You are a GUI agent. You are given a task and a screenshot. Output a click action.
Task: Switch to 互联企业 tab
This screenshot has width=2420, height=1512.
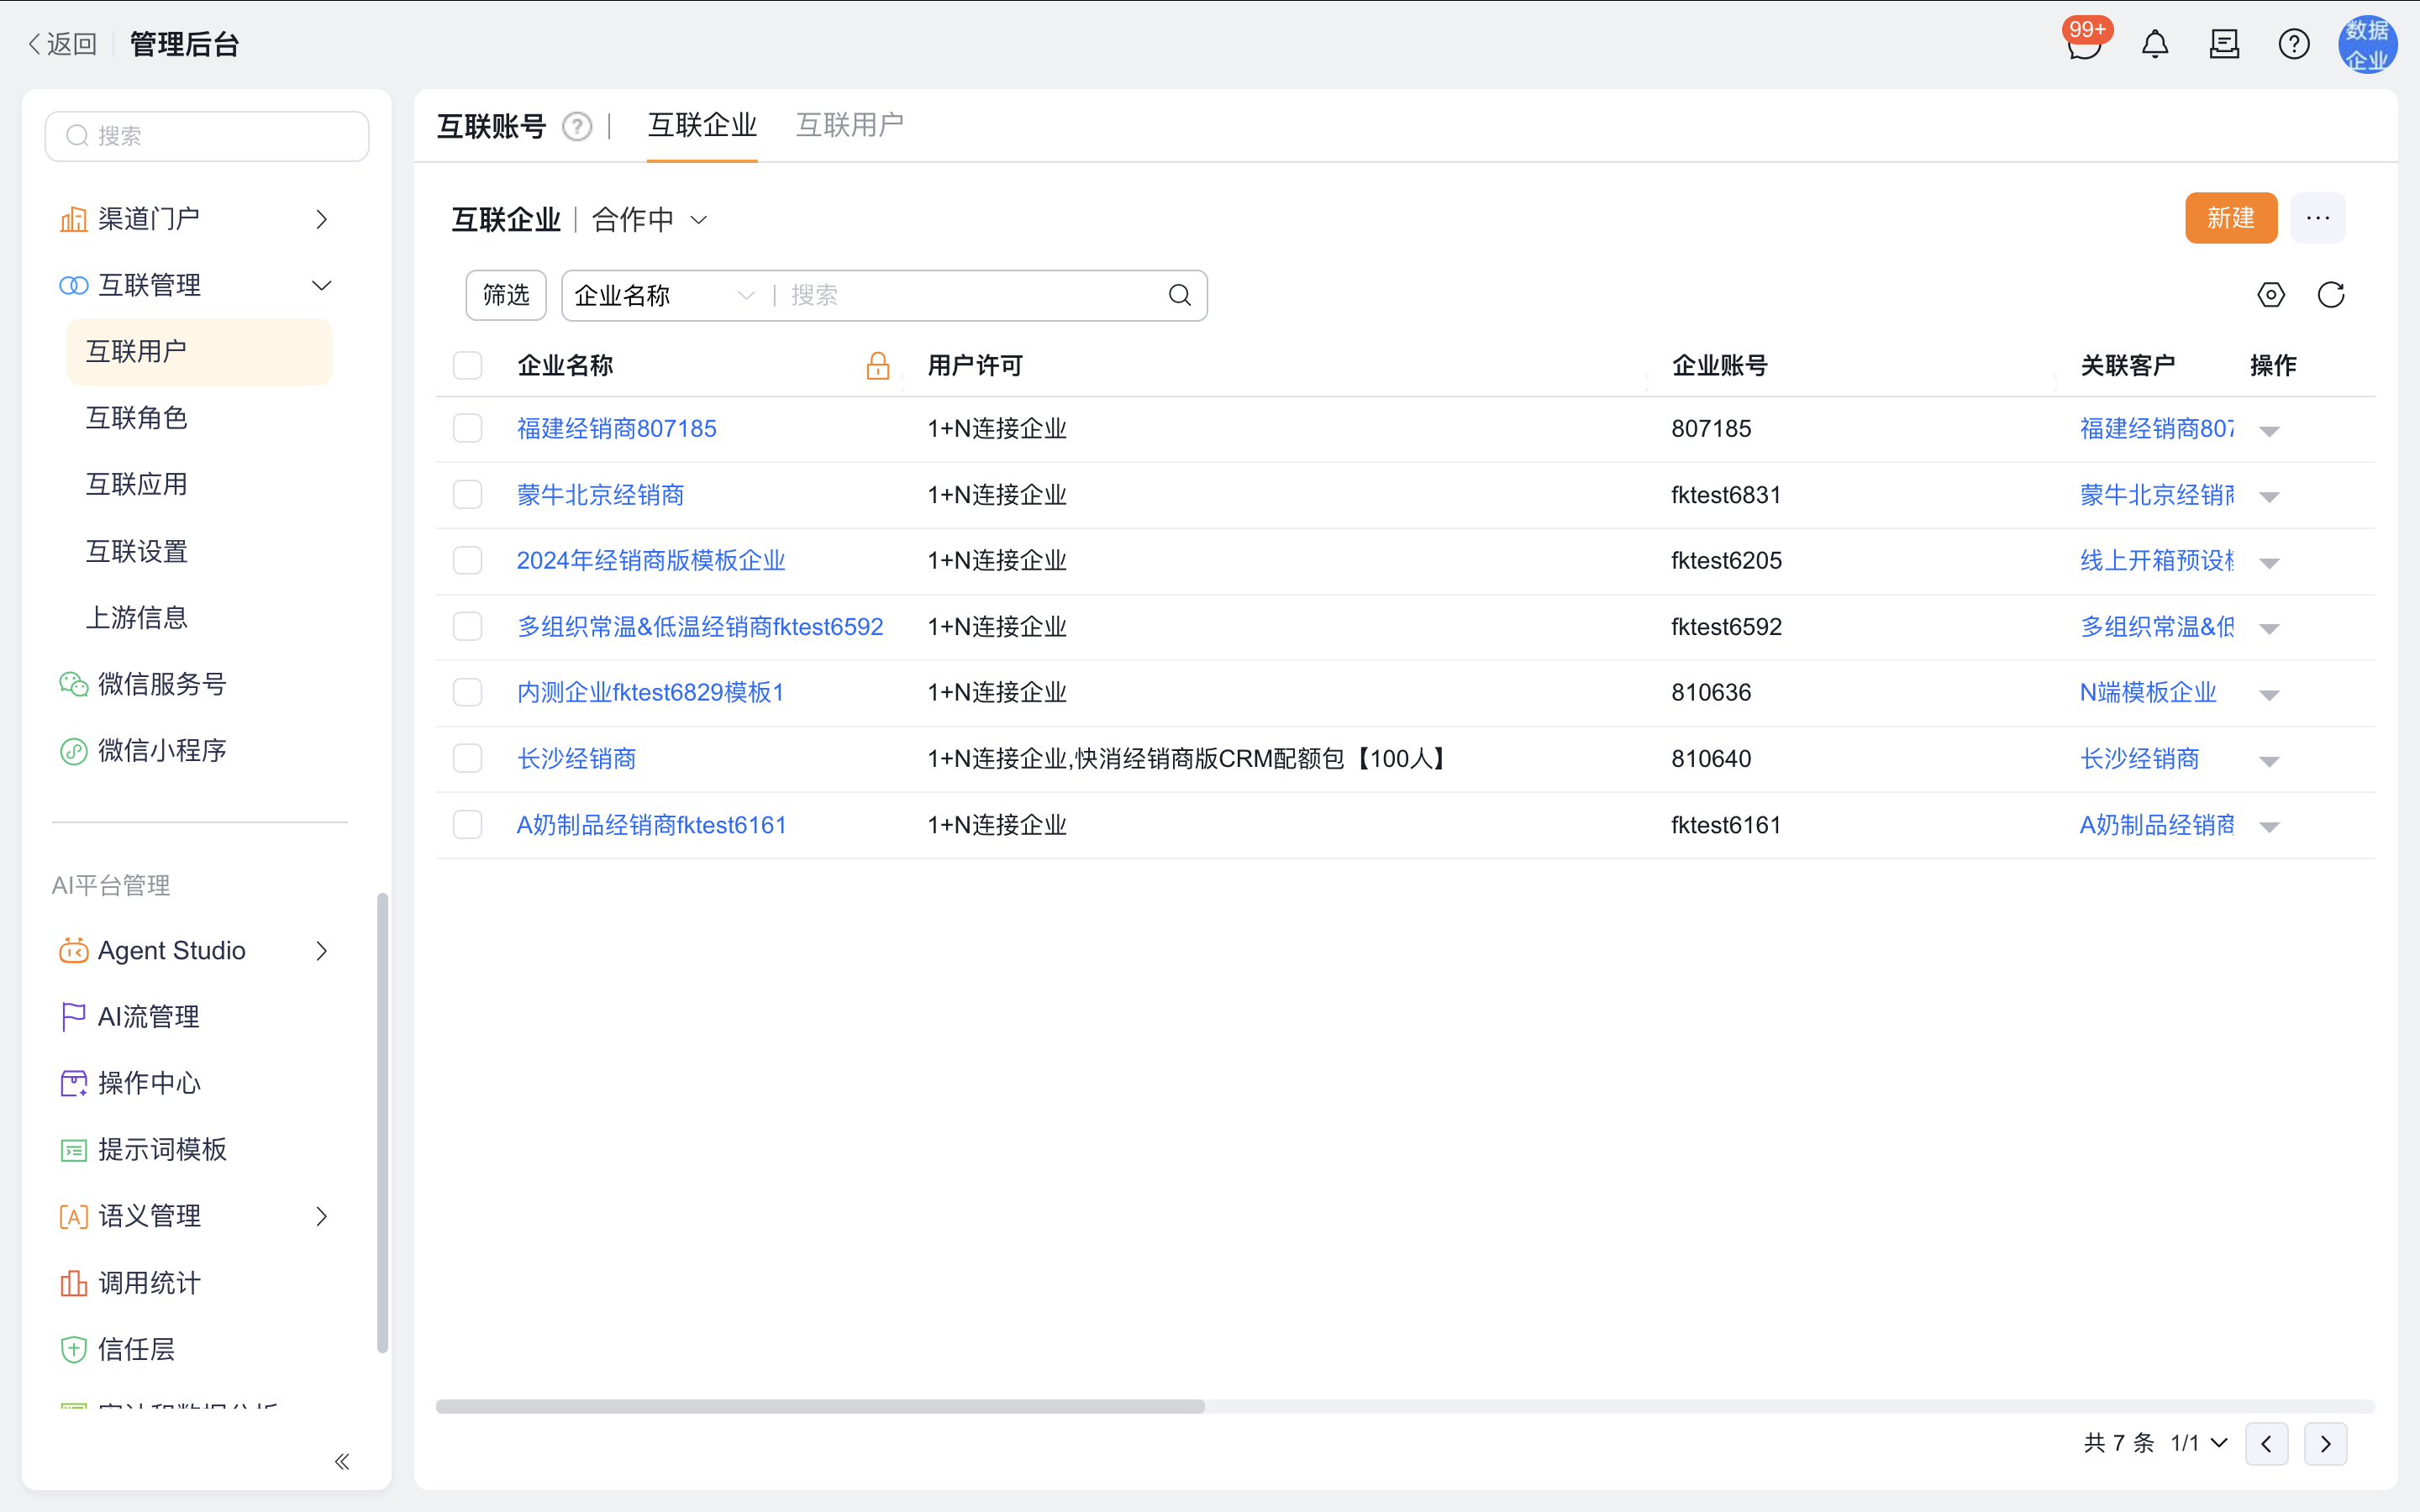[702, 125]
